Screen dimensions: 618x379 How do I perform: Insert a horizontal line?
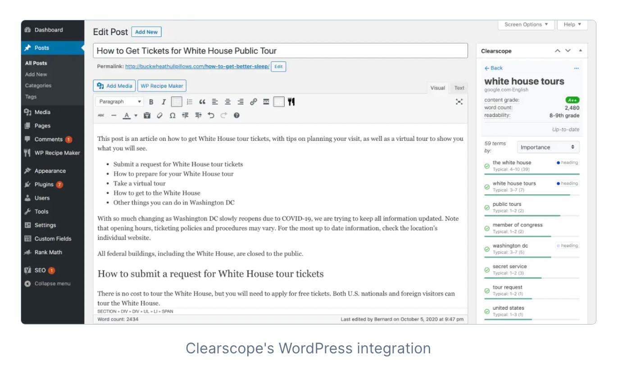pyautogui.click(x=114, y=115)
